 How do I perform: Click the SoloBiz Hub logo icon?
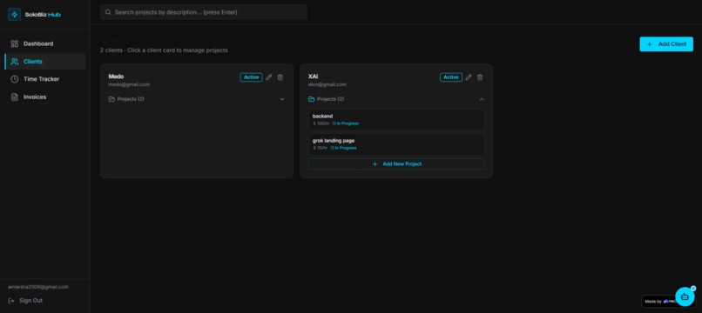(14, 14)
